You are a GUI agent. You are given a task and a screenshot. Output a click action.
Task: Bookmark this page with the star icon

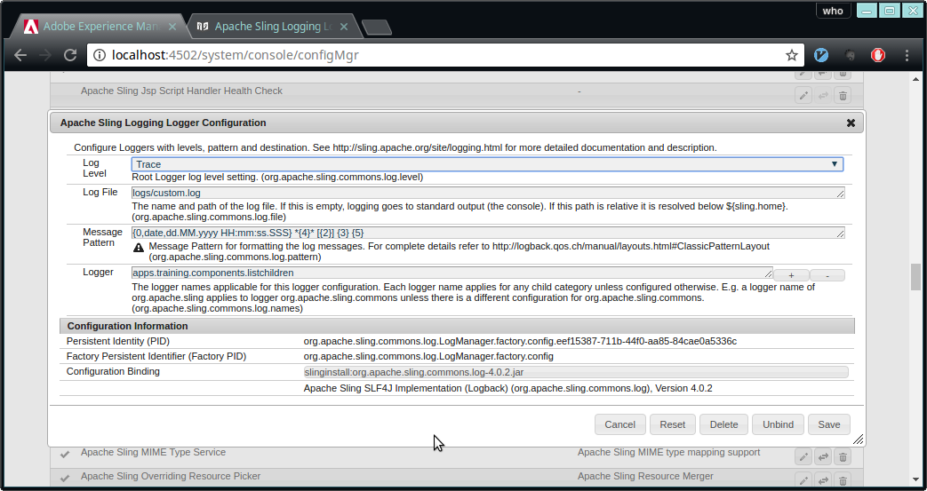792,55
